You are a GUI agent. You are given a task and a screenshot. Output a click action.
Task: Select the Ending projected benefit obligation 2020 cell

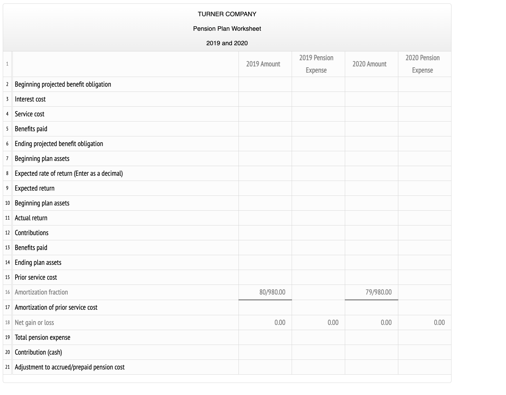[371, 144]
